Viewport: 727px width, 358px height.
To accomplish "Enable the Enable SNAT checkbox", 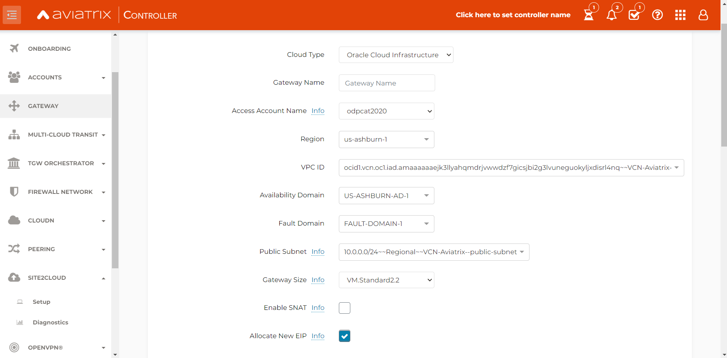I will (x=344, y=308).
